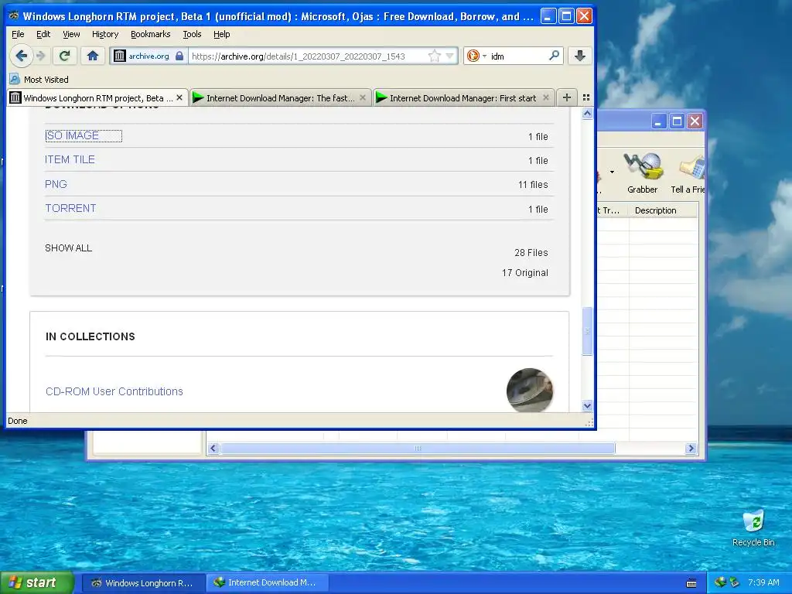The image size is (792, 594).
Task: Open the IDM toolbar dropdown arrow
Action: pos(612,172)
